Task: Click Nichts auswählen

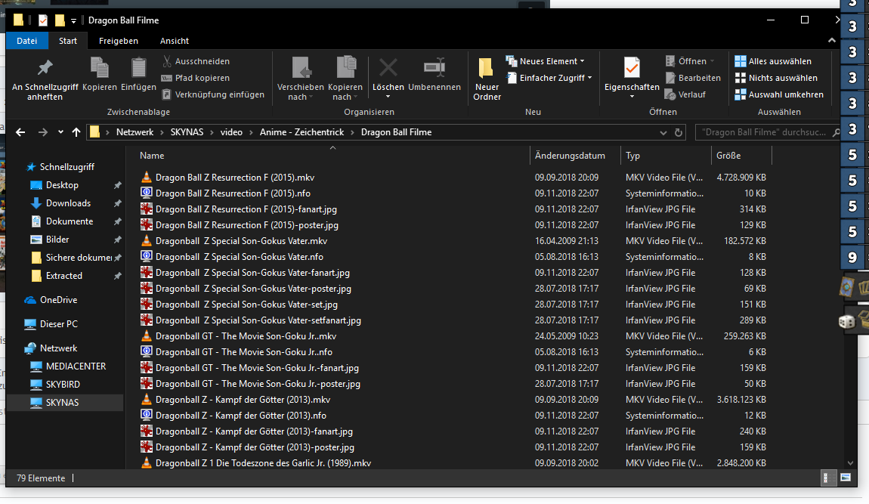Action: [x=776, y=78]
